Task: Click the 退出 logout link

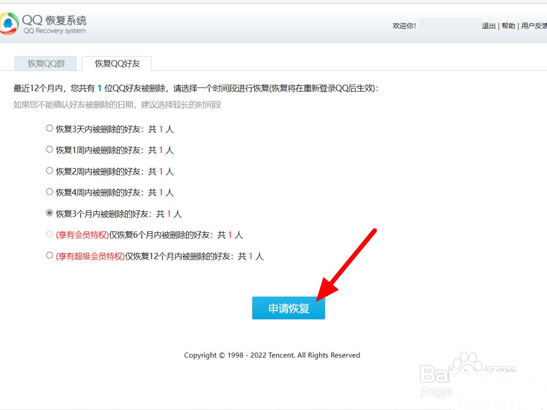Action: tap(489, 26)
